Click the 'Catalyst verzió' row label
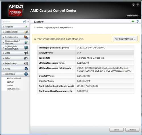This screenshot has height=135, width=142. (46, 53)
